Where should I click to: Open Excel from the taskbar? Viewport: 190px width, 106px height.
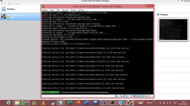[69, 103]
